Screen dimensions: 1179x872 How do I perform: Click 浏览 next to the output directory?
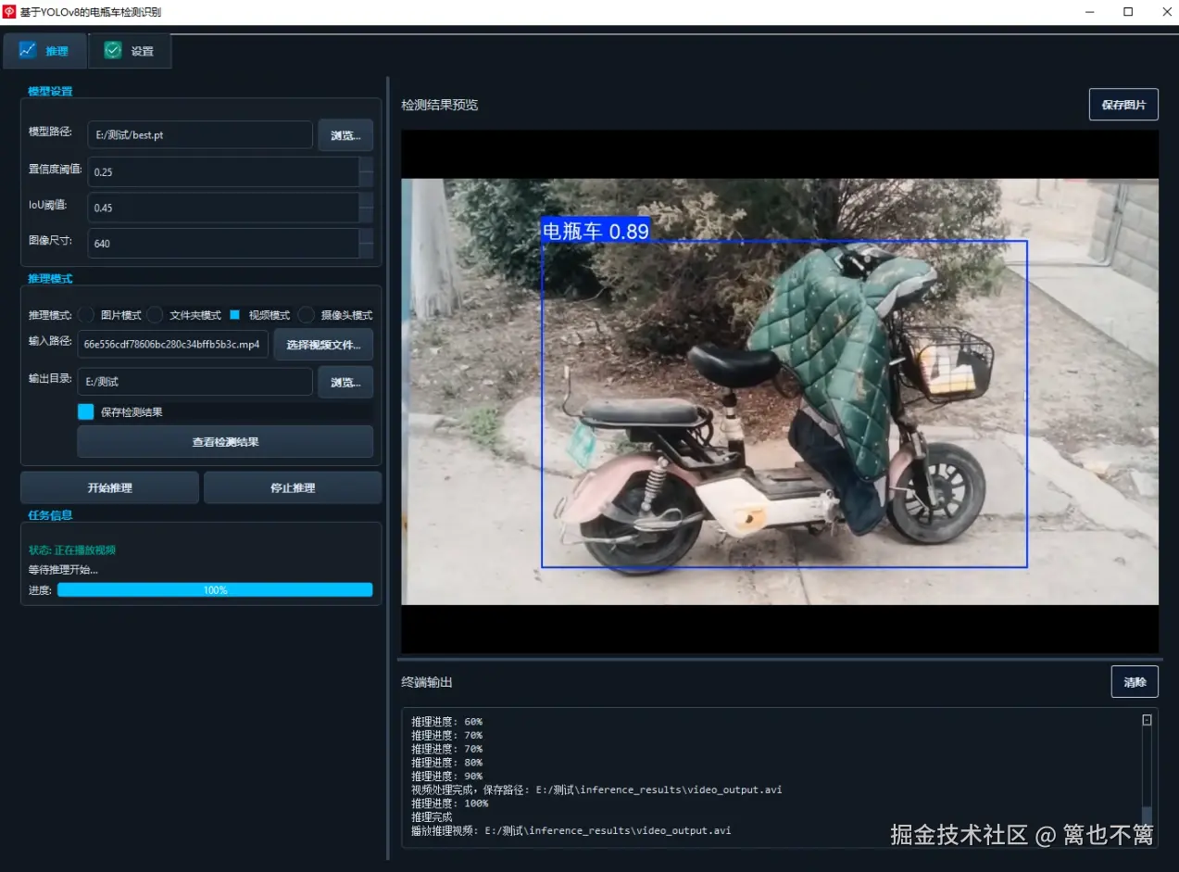click(345, 382)
